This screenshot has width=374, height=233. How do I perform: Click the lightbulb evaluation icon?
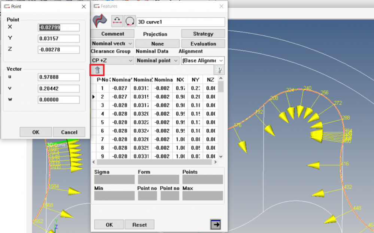click(x=219, y=70)
